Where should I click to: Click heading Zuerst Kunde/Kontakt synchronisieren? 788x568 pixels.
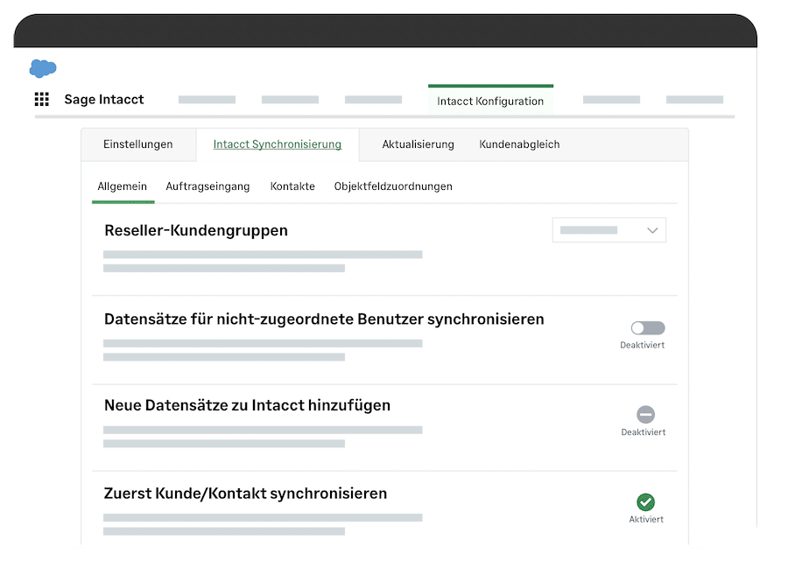coord(245,493)
